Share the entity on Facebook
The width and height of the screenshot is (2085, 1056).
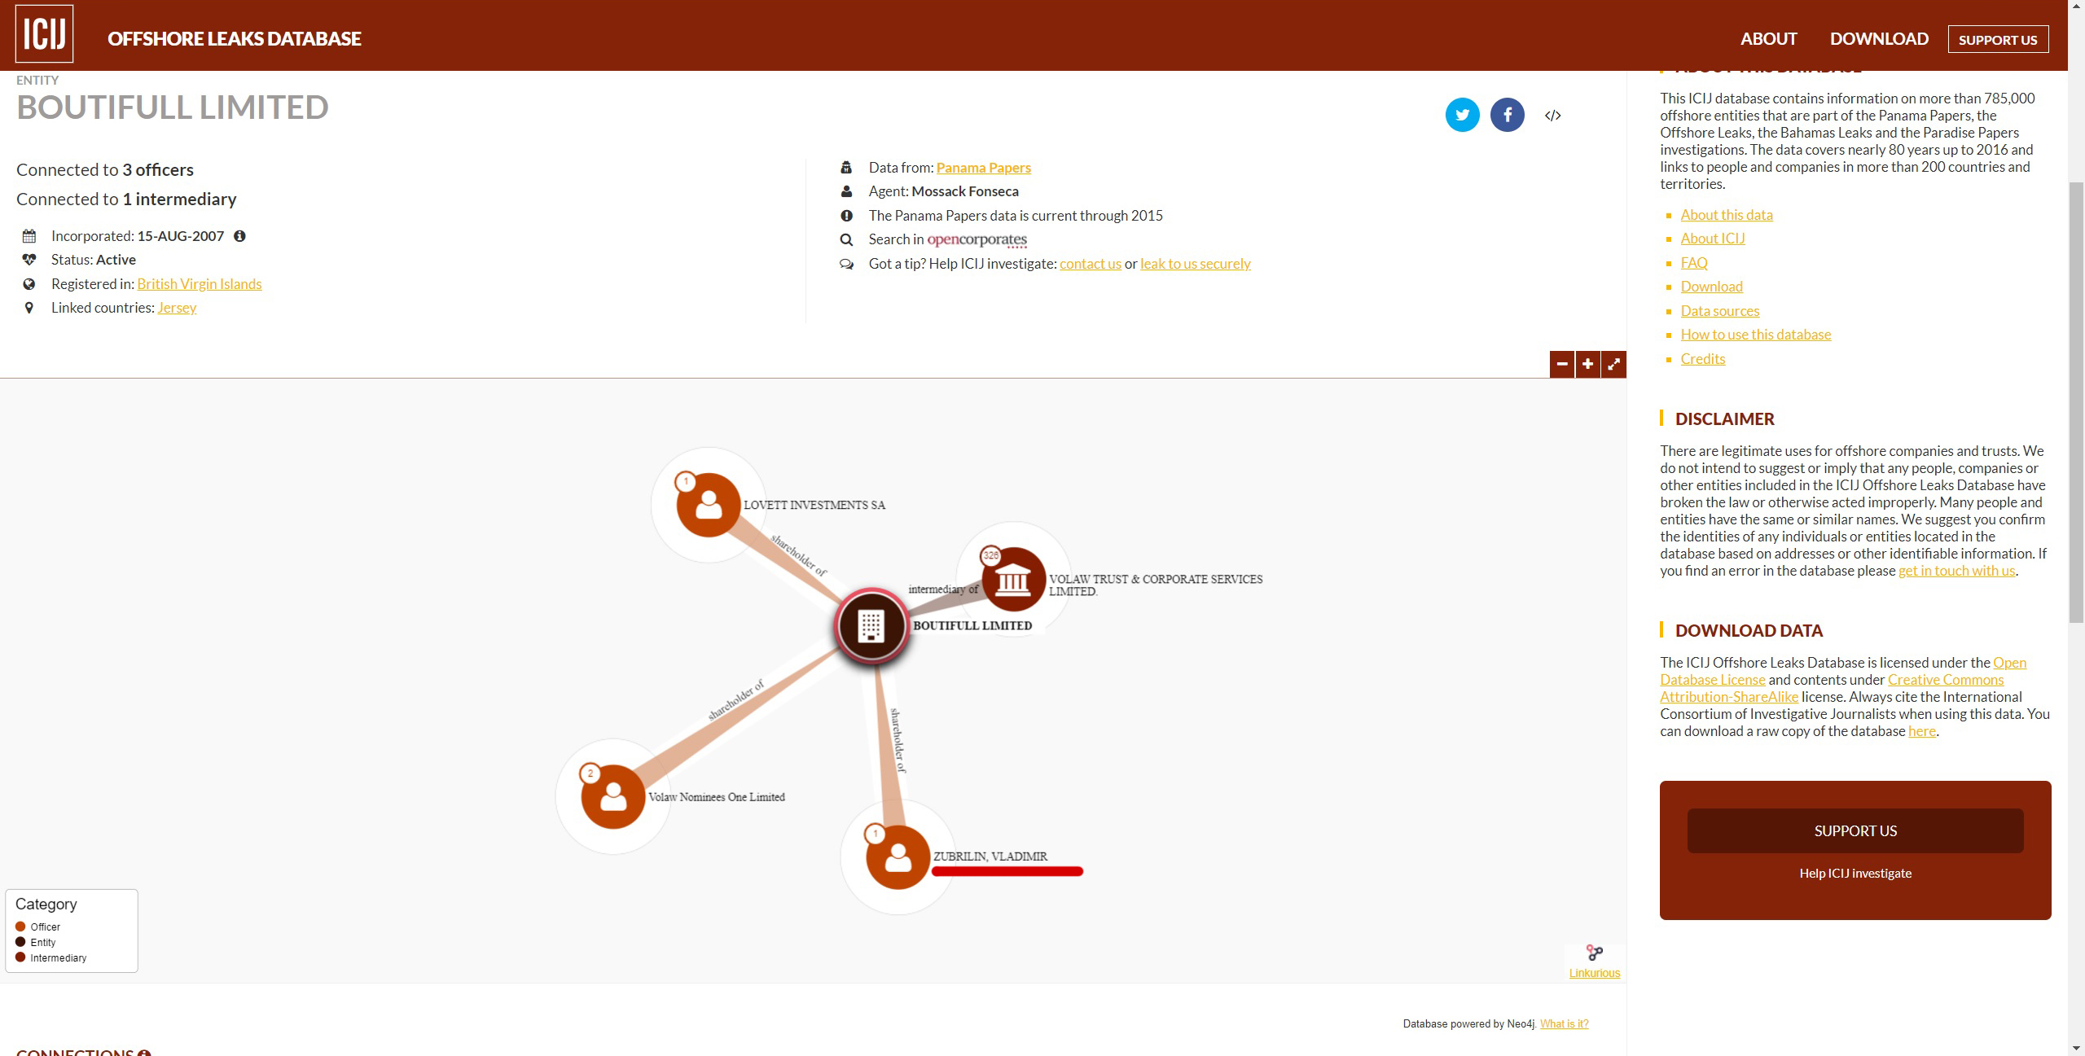point(1507,115)
